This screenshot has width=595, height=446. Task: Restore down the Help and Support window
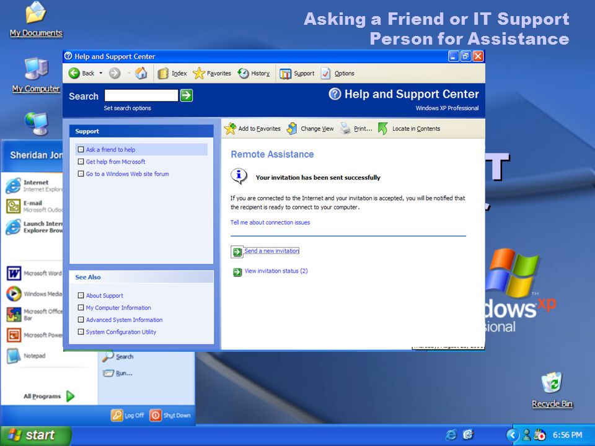(465, 56)
